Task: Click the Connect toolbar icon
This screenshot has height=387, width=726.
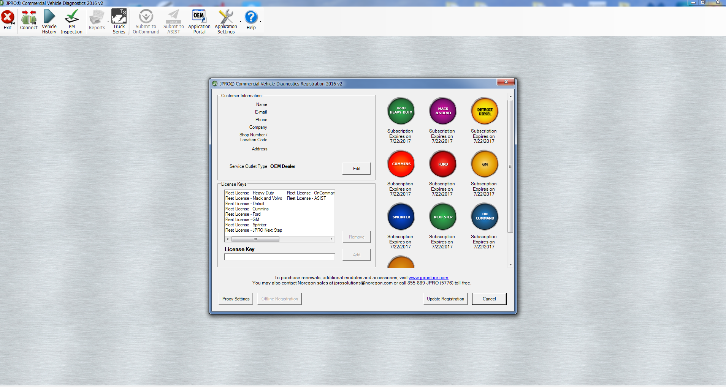Action: click(29, 20)
